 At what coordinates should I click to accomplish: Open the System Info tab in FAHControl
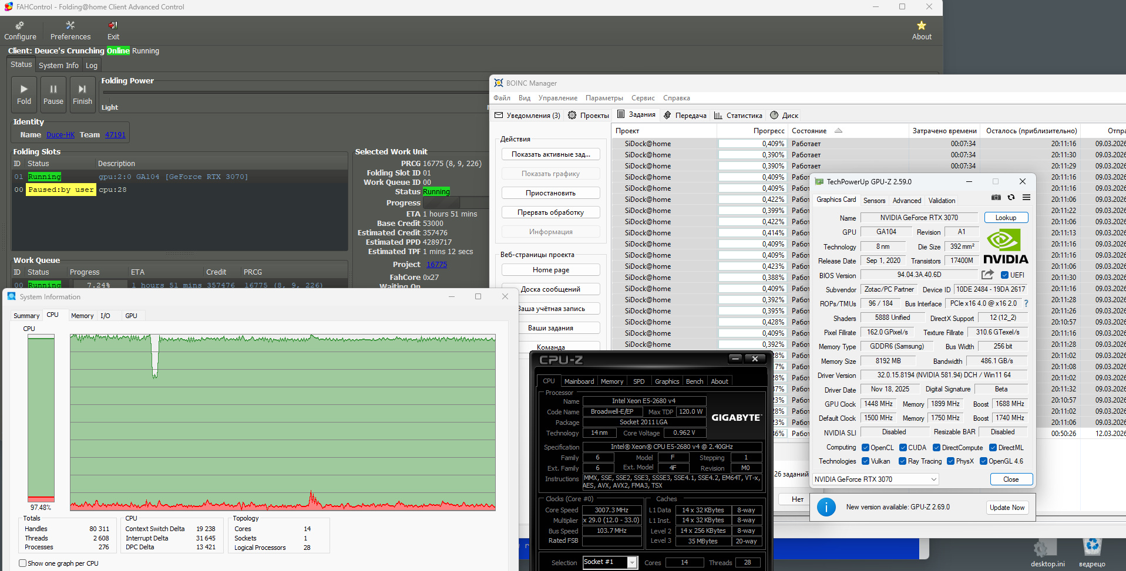(59, 65)
